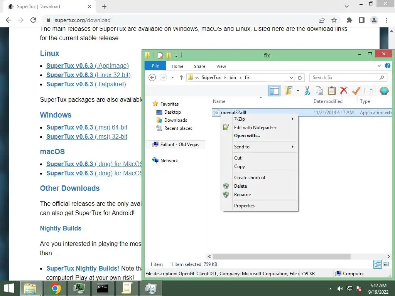The height and width of the screenshot is (296, 395).
Task: Expand the Explorer ribbon with chevron
Action: 379,66
